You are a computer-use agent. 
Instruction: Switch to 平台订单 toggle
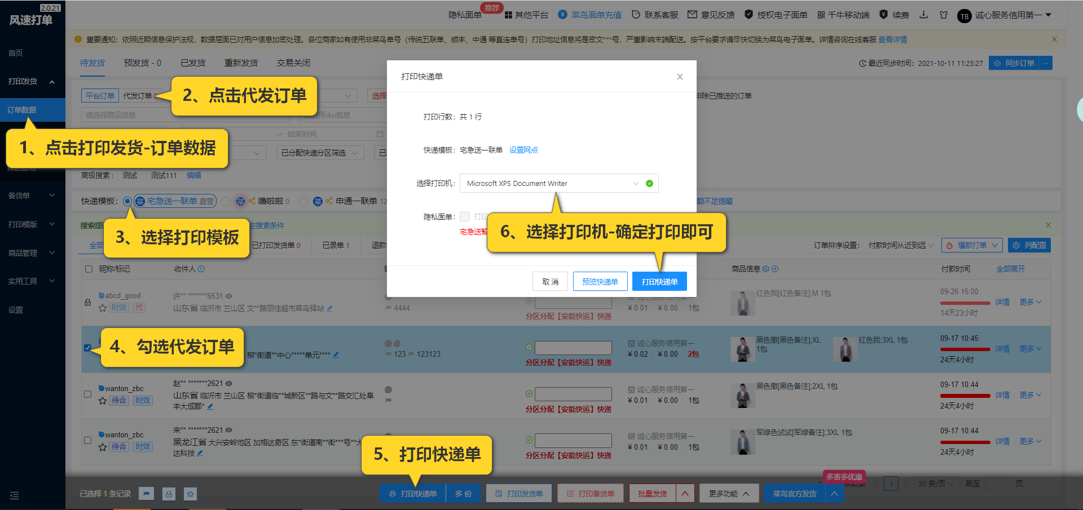point(100,96)
